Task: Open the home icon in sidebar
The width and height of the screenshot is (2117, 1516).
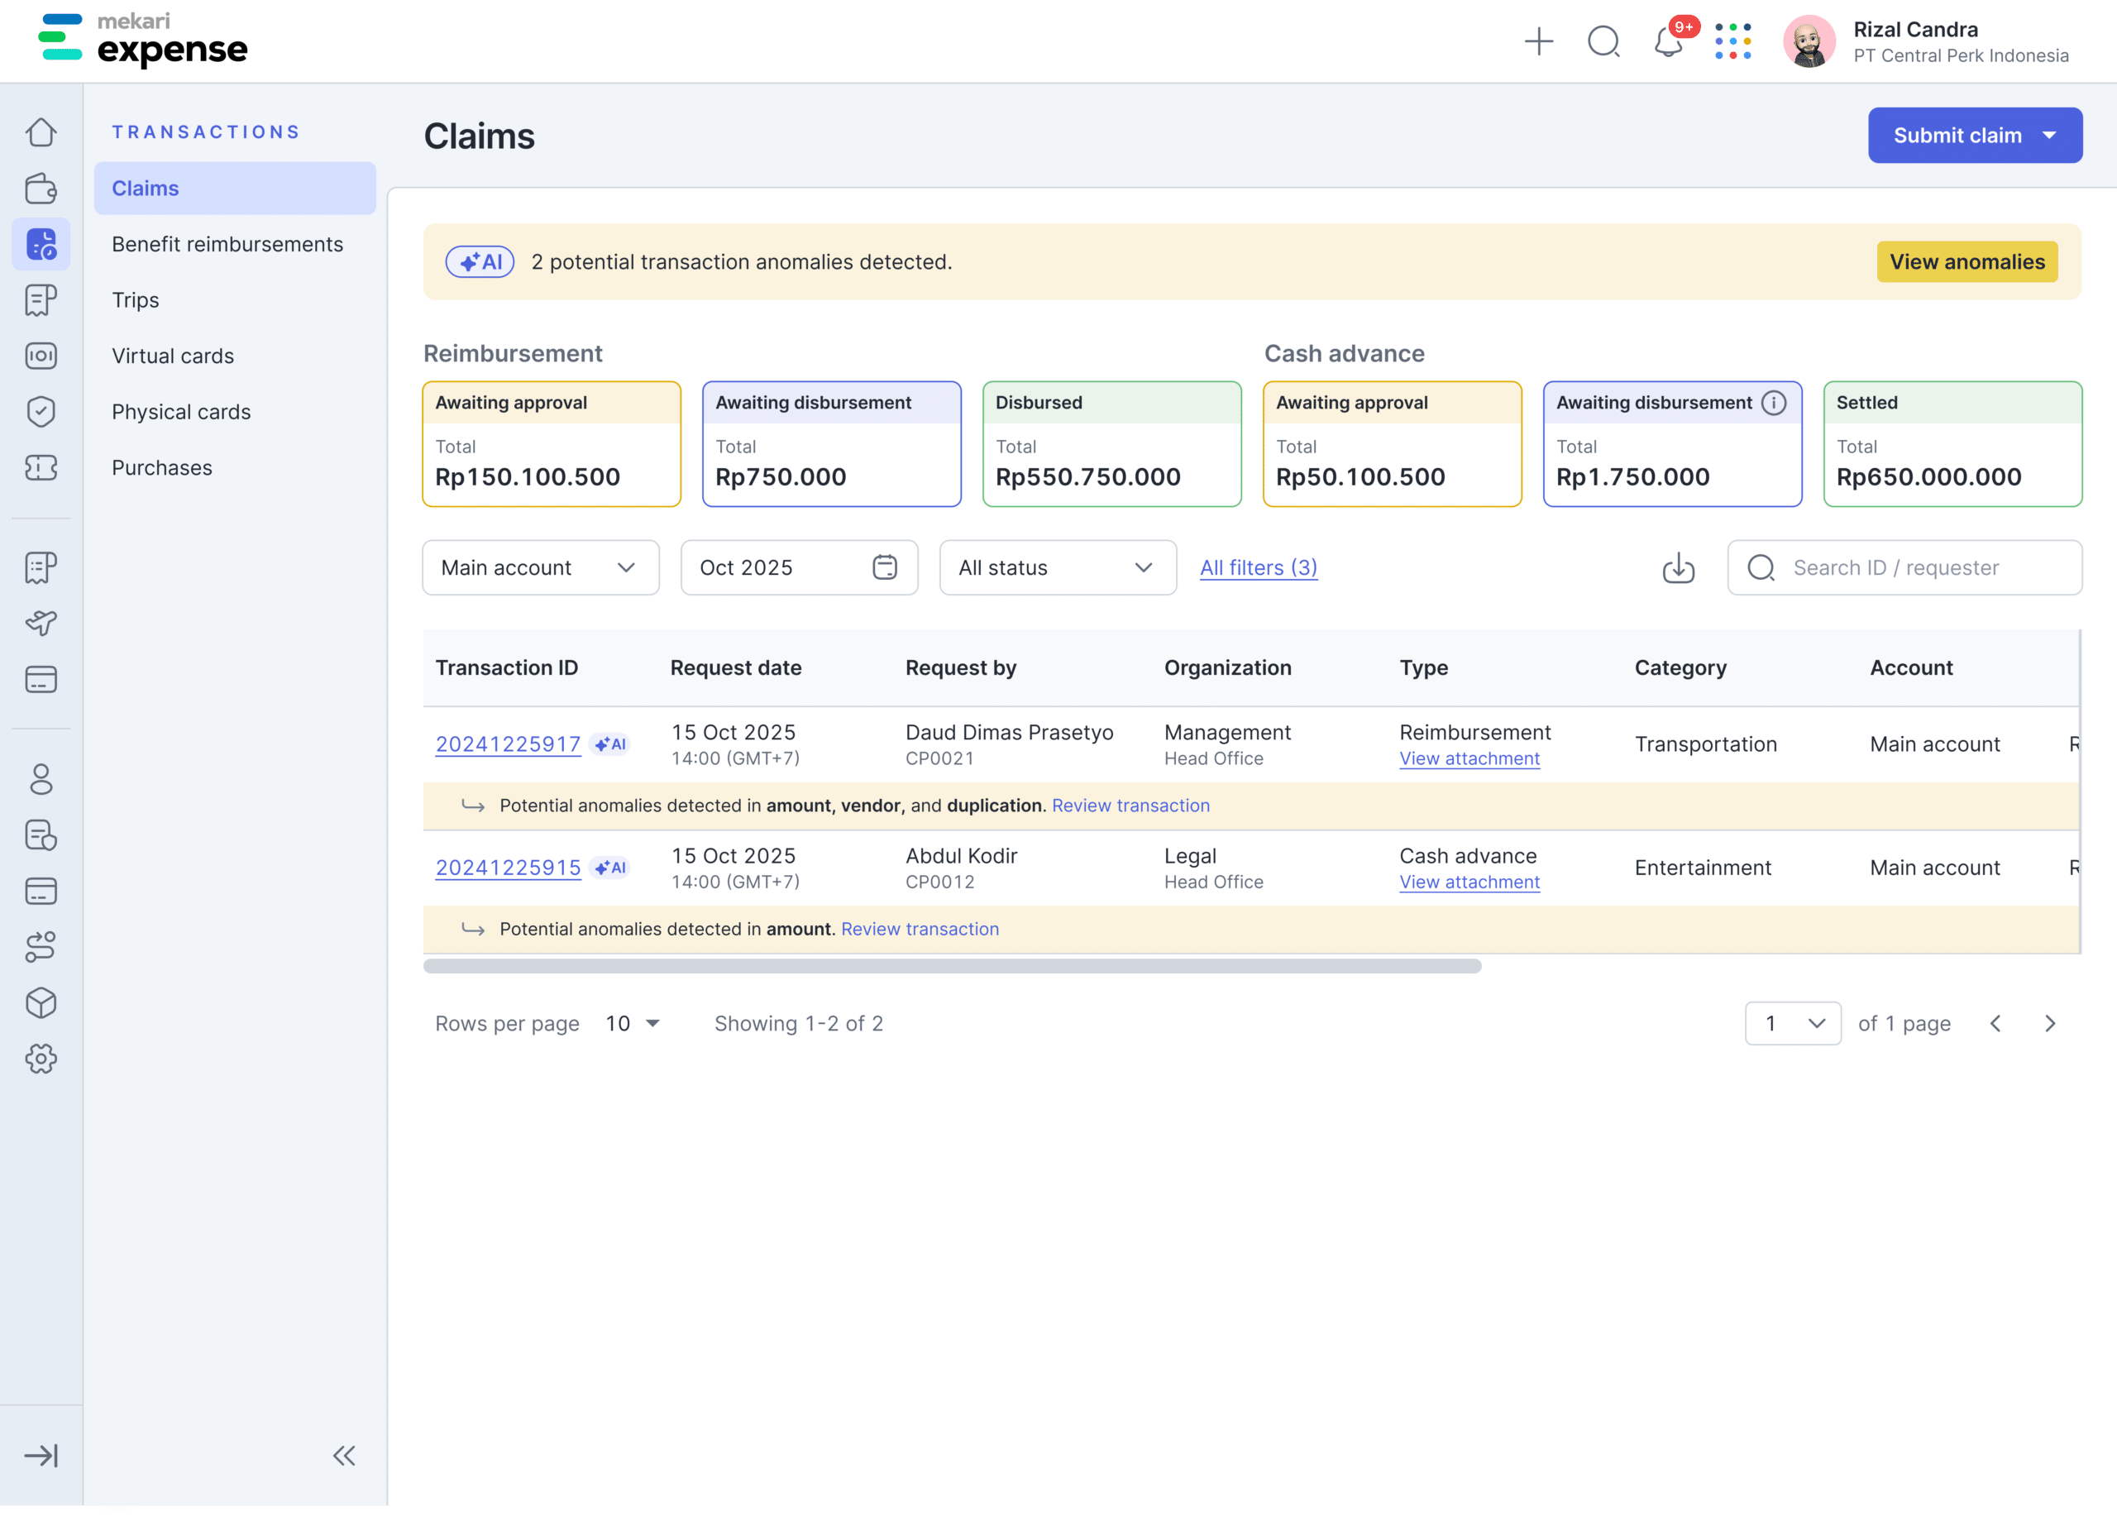Action: click(41, 132)
